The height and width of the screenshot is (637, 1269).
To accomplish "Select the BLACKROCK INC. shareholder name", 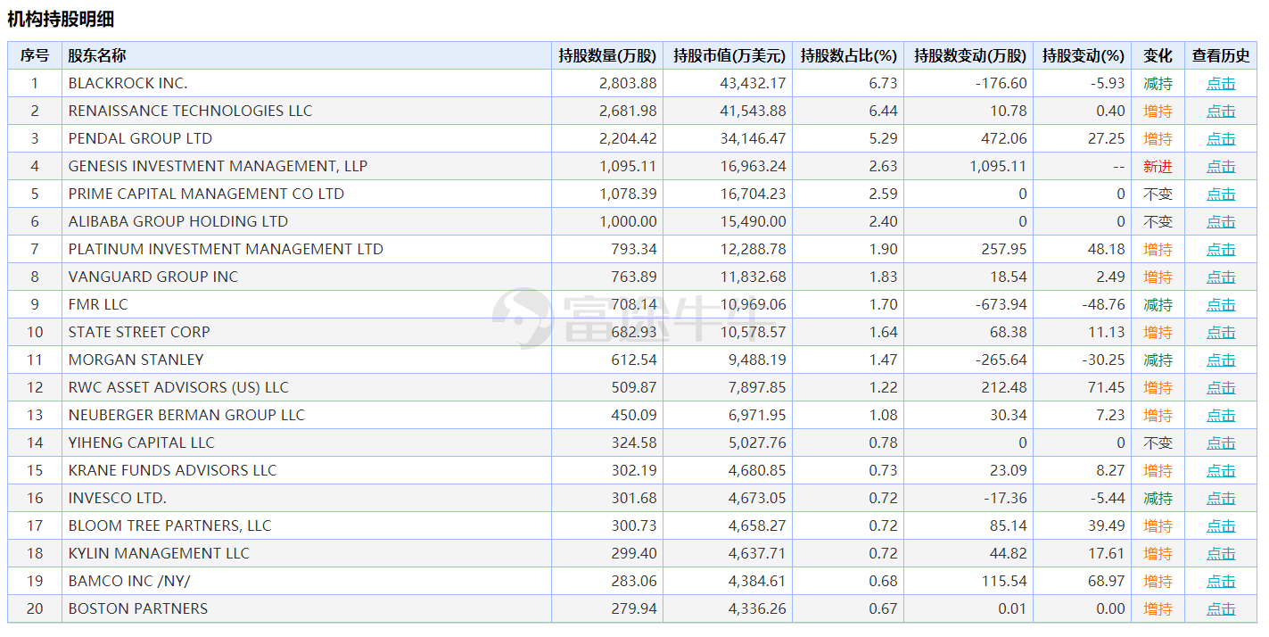I will click(x=128, y=83).
